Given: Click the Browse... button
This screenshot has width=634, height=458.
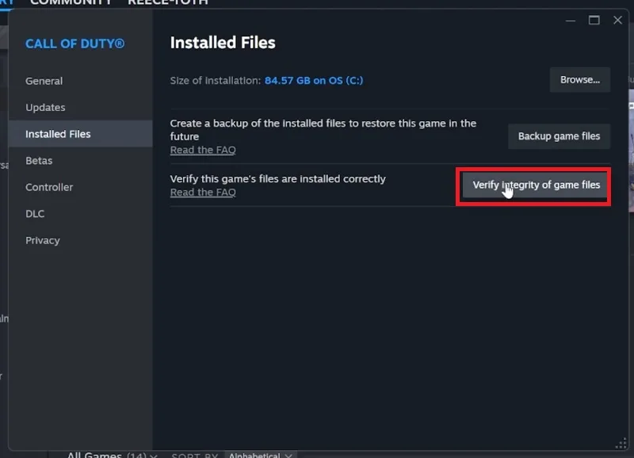Looking at the screenshot, I should coord(580,80).
